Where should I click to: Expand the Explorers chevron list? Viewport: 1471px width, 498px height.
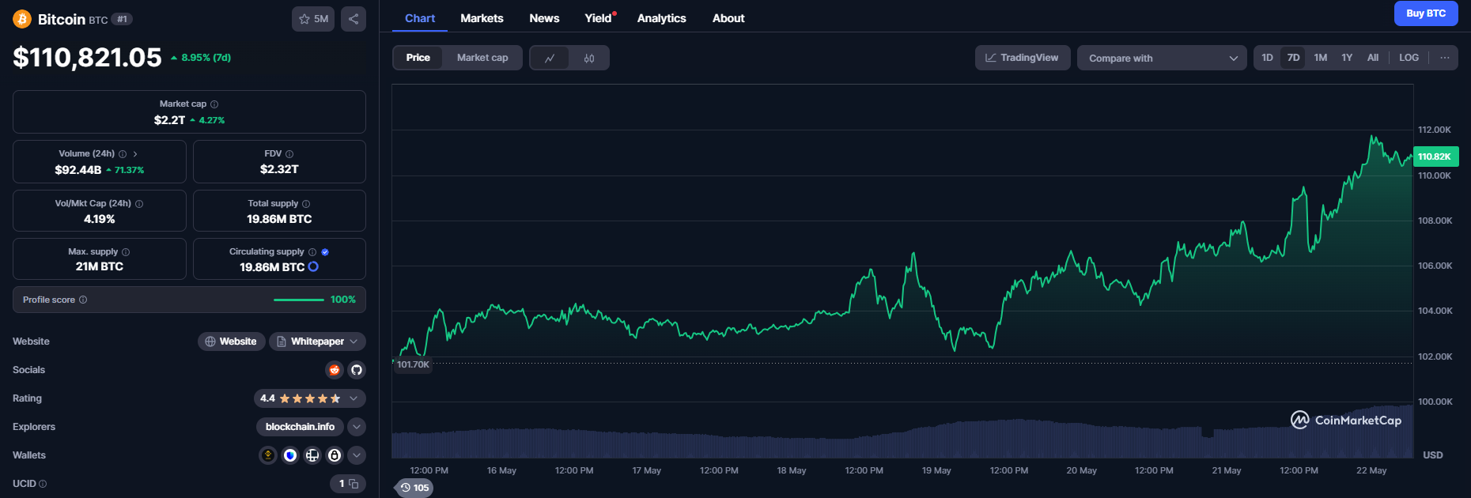357,427
